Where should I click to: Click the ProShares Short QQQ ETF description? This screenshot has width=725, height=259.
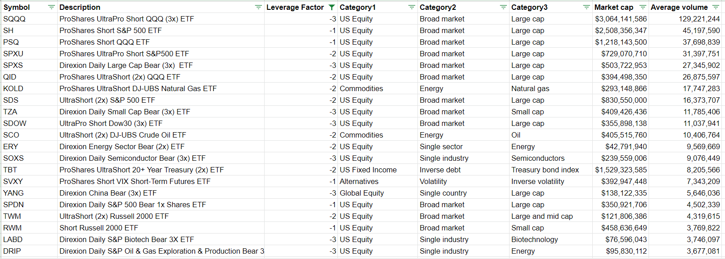[105, 42]
